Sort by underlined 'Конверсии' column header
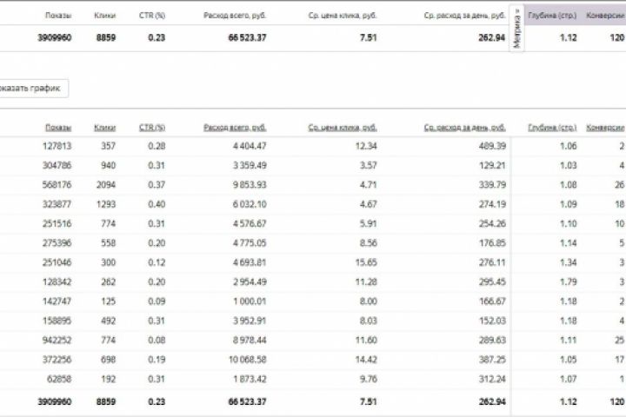 coord(605,128)
